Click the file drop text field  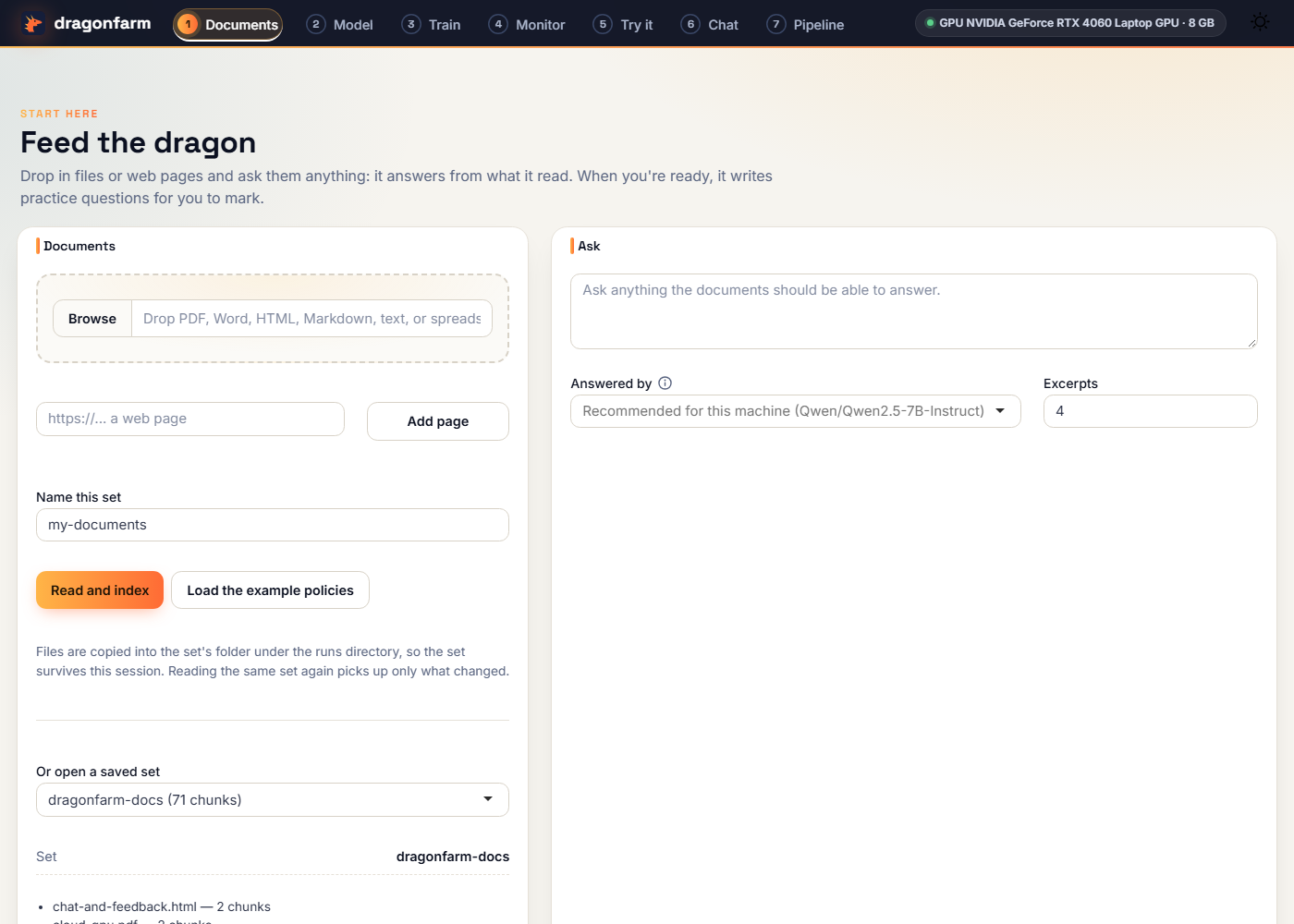(312, 319)
